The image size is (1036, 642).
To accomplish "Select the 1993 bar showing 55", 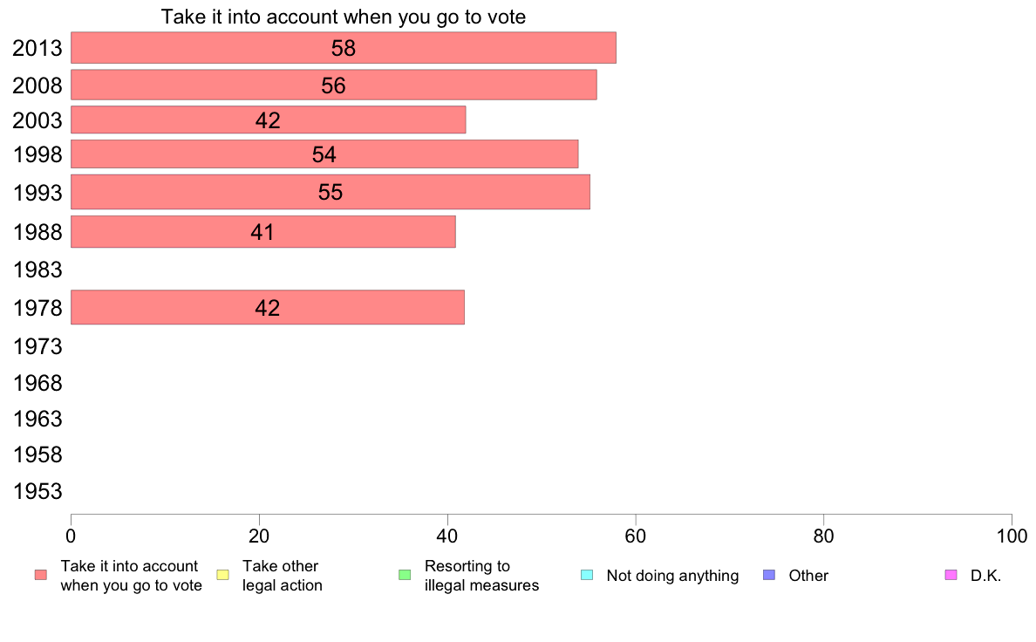I will [x=331, y=192].
